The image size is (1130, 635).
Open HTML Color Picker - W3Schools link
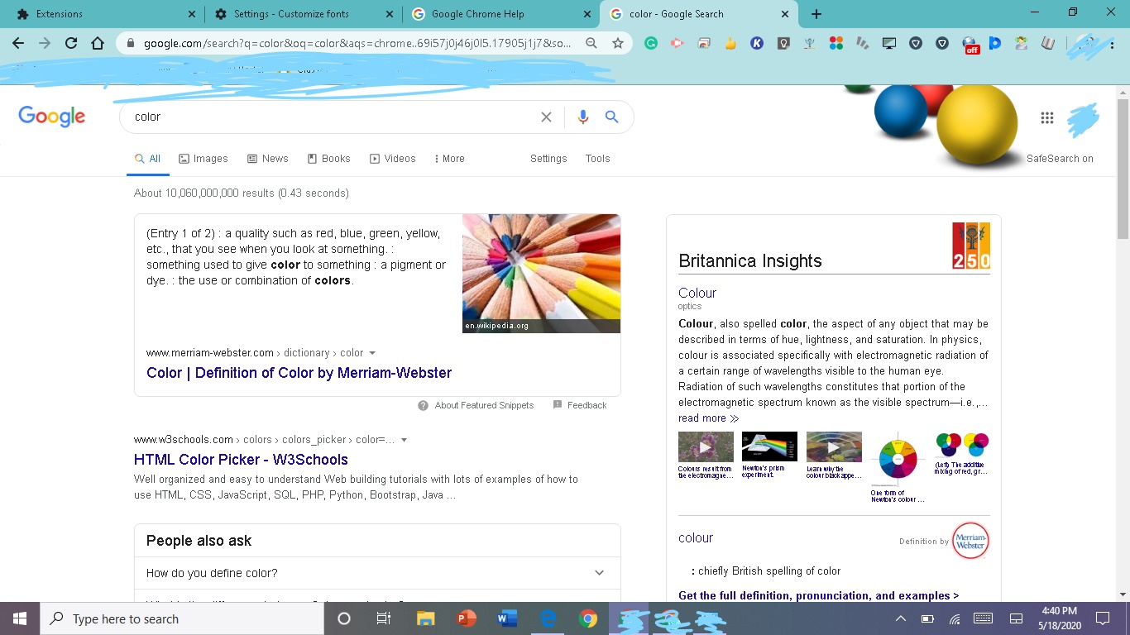pyautogui.click(x=241, y=460)
